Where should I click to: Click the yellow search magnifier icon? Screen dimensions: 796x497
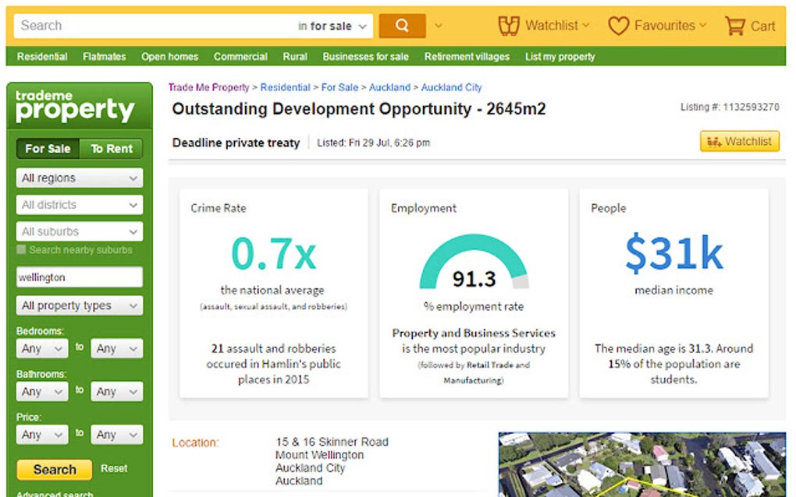click(401, 25)
